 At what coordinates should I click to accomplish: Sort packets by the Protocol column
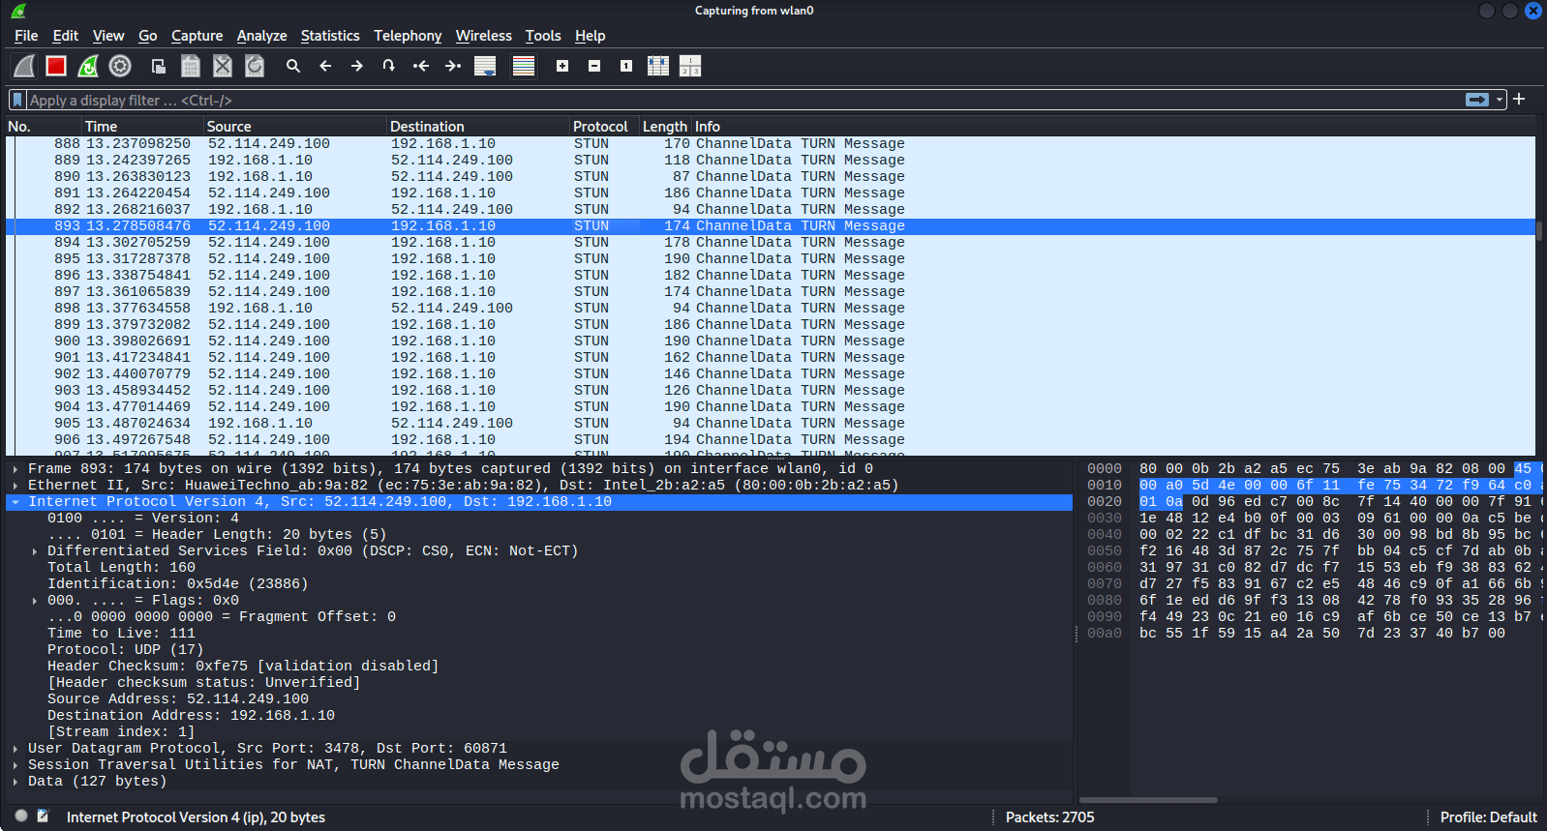pos(604,127)
